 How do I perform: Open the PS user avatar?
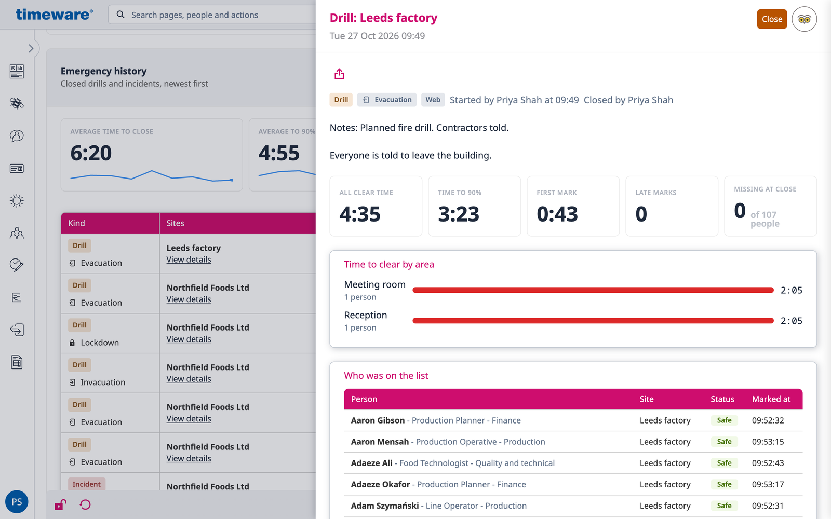click(17, 502)
